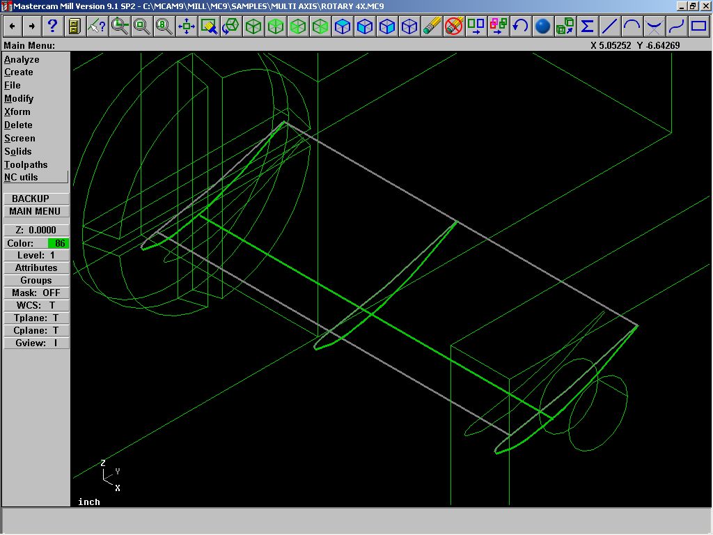Click the Cplane: T button
The image size is (713, 535).
pyautogui.click(x=36, y=331)
